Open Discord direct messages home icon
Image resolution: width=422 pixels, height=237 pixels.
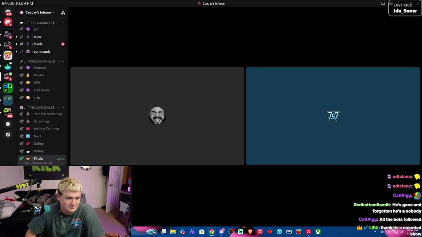click(8, 12)
